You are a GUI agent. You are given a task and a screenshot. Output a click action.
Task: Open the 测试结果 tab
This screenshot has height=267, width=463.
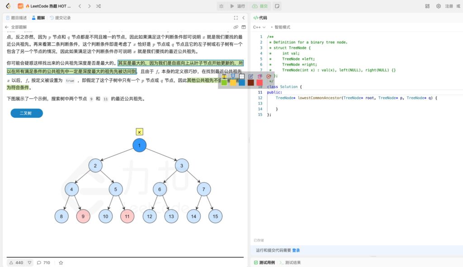tap(290, 262)
